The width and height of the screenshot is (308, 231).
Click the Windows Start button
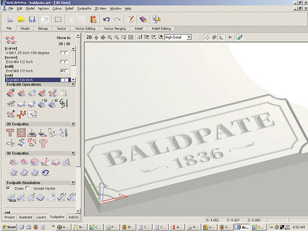(9, 227)
